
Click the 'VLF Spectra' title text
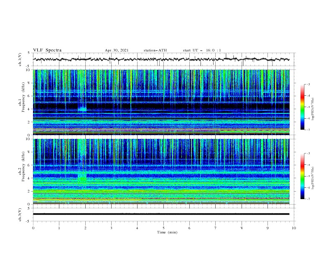[47, 50]
